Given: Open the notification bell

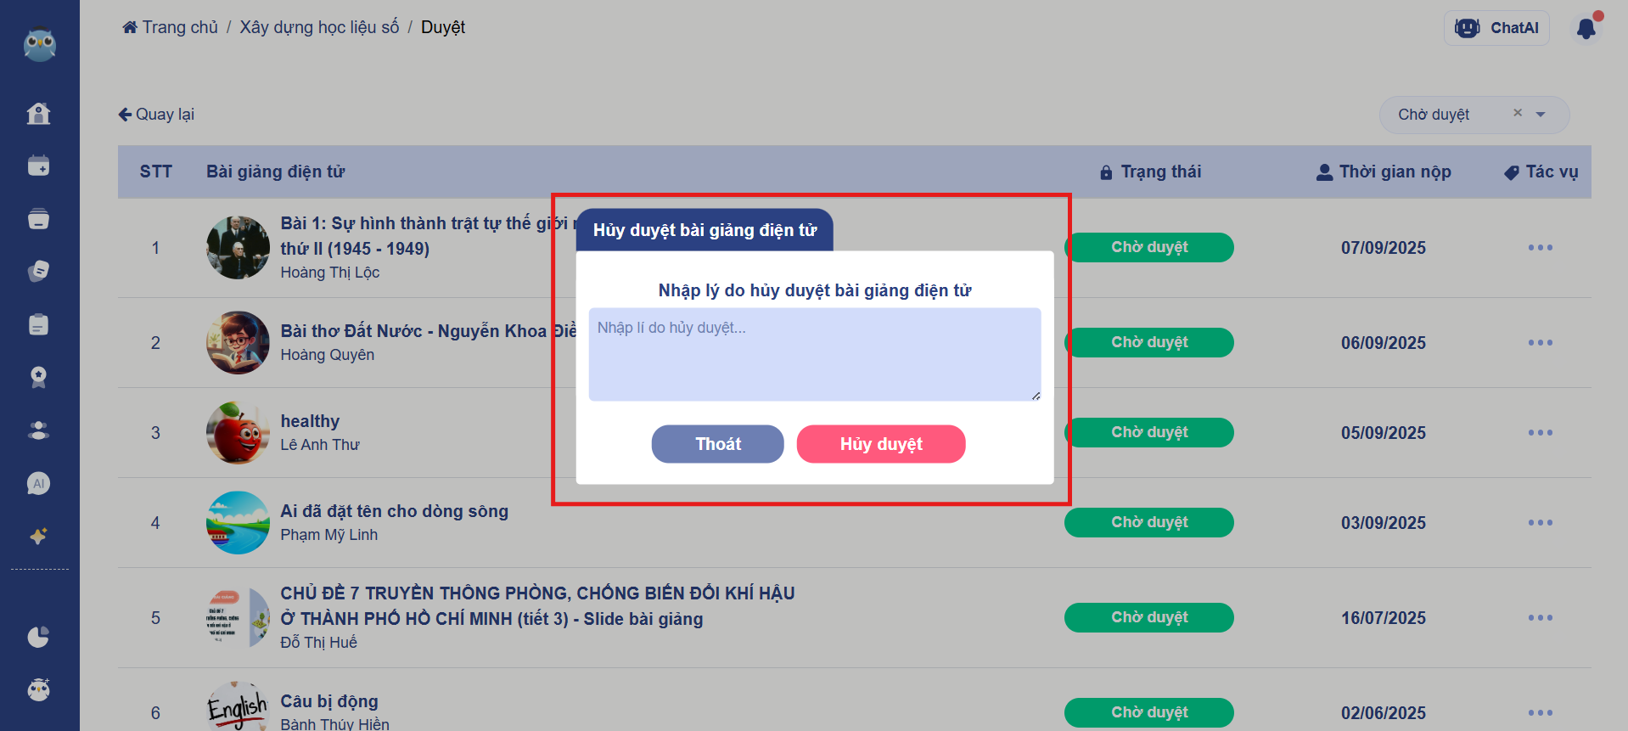Looking at the screenshot, I should click(1586, 29).
